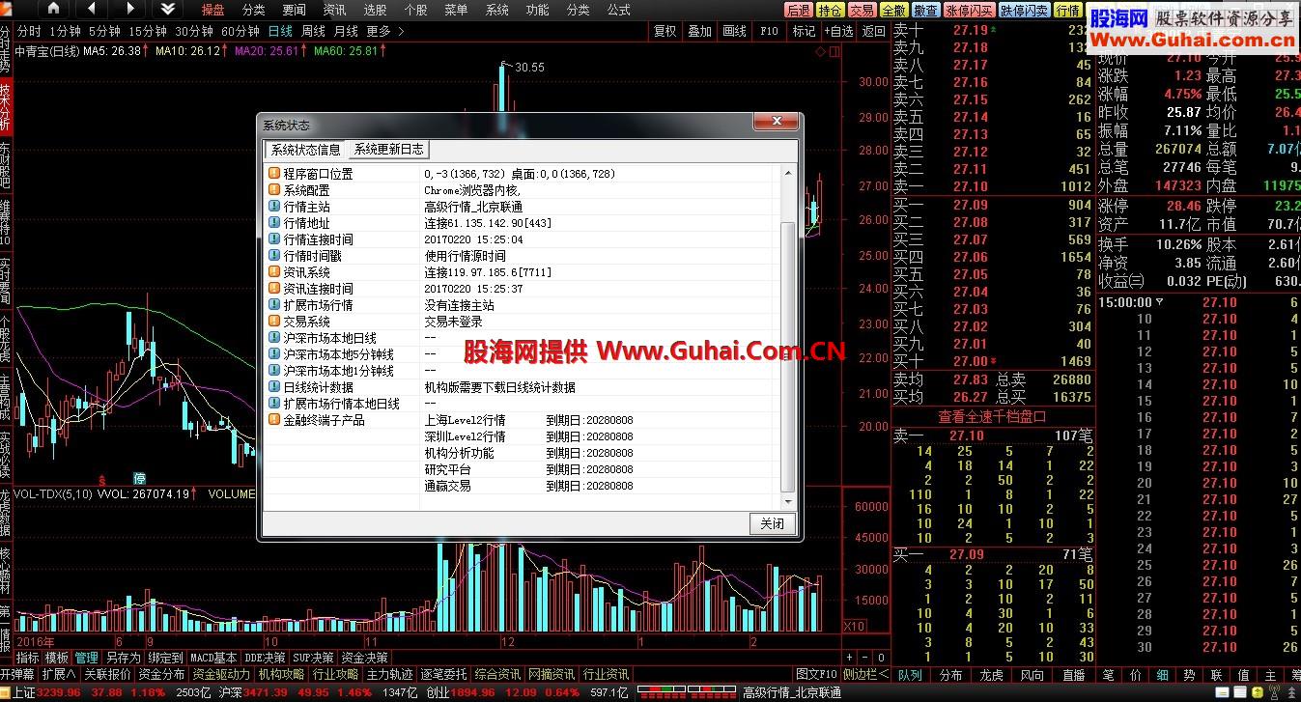Expand the 侧边栏 toggle
The width and height of the screenshot is (1301, 702).
pyautogui.click(x=865, y=674)
